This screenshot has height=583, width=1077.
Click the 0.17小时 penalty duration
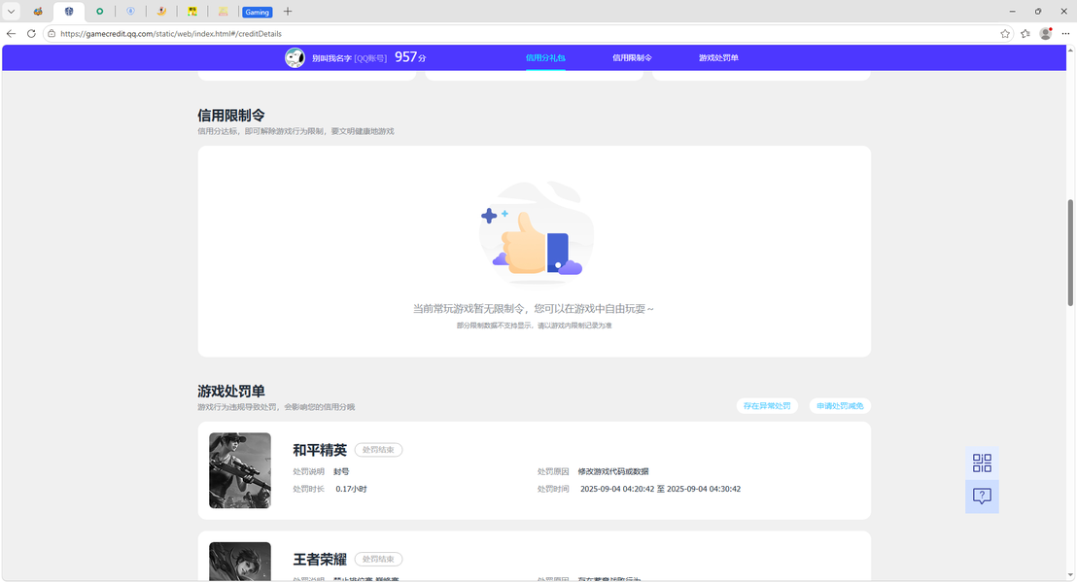point(351,489)
